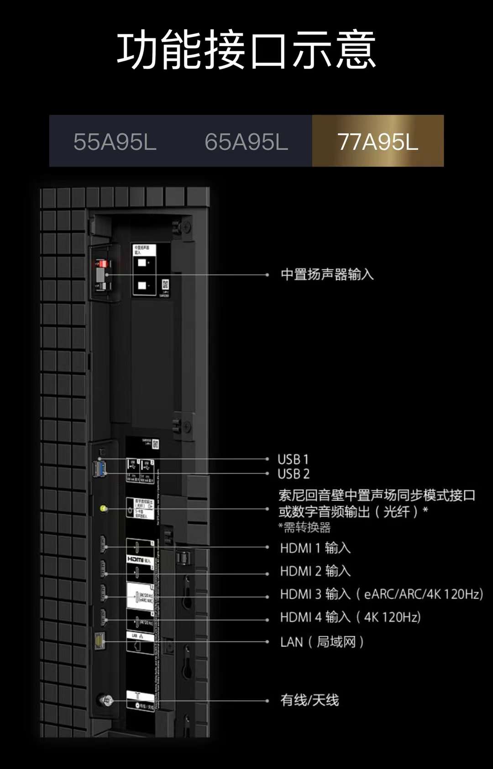Switch to the 55A95L model tab

click(x=115, y=142)
